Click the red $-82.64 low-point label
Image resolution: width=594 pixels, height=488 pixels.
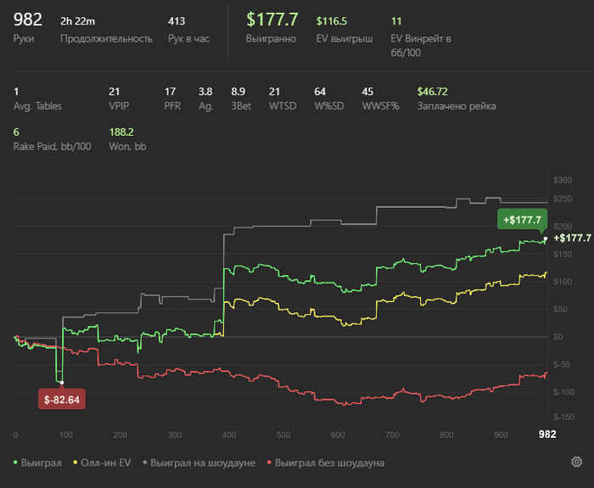click(x=62, y=399)
